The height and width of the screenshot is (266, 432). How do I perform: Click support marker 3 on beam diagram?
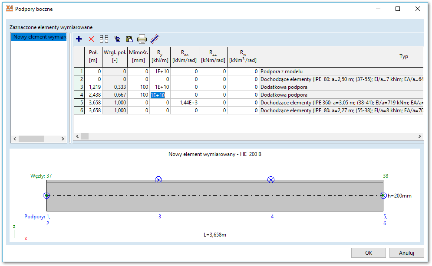[158, 180]
